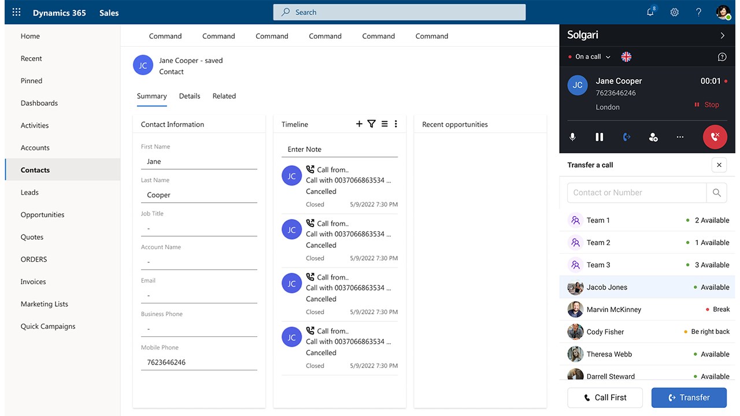Close the Transfer a call panel
Viewport: 740px width, 416px height.
click(719, 165)
